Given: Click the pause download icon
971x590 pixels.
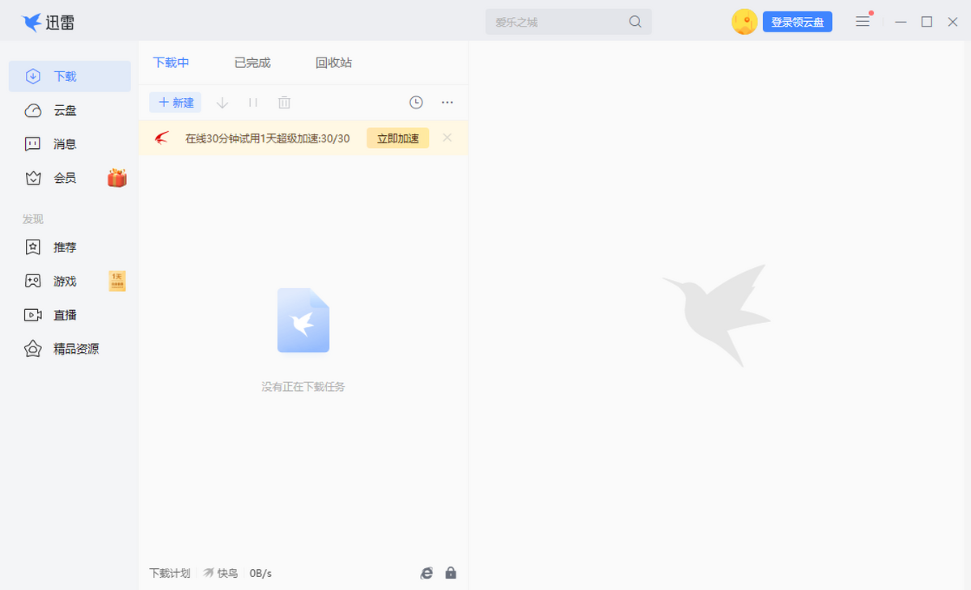Looking at the screenshot, I should click(253, 103).
